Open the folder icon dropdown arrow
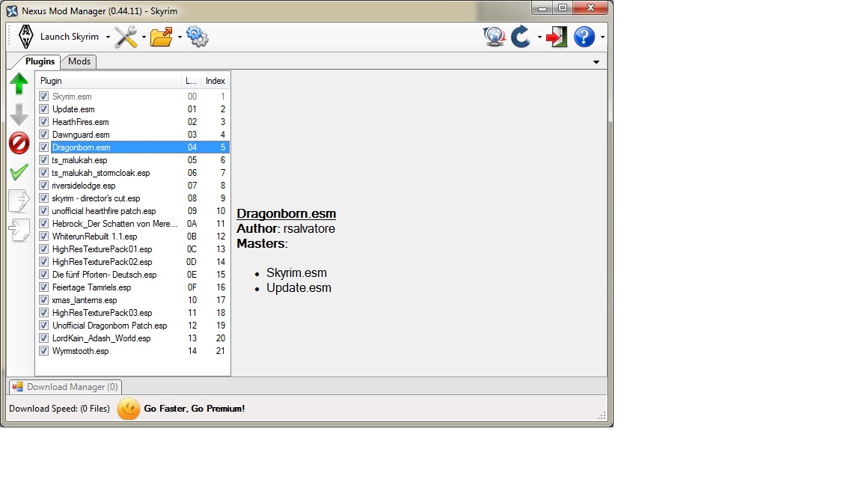 click(180, 37)
